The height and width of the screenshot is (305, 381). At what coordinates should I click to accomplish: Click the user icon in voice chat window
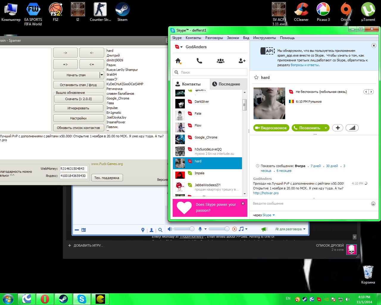[x=152, y=230]
